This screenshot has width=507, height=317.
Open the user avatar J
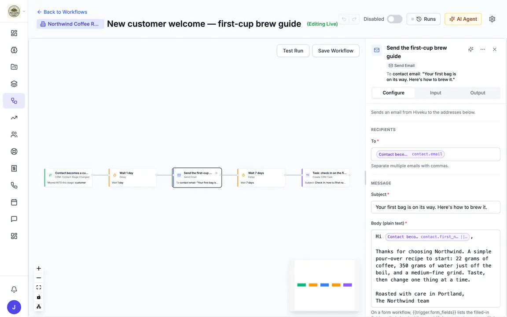point(14,307)
